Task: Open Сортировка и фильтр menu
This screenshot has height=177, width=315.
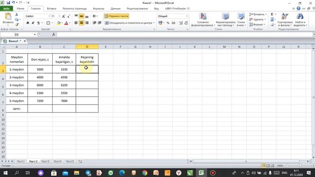Action: tap(284, 20)
